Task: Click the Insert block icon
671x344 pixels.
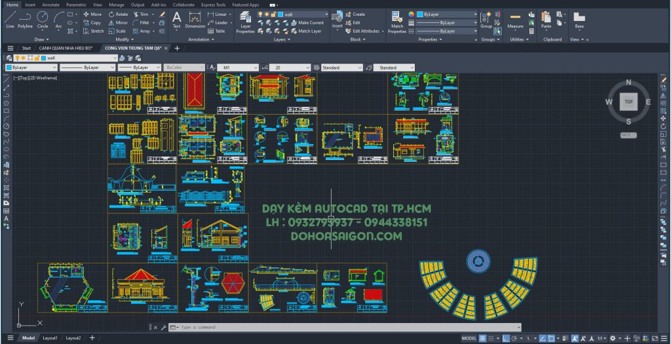Action: point(337,20)
